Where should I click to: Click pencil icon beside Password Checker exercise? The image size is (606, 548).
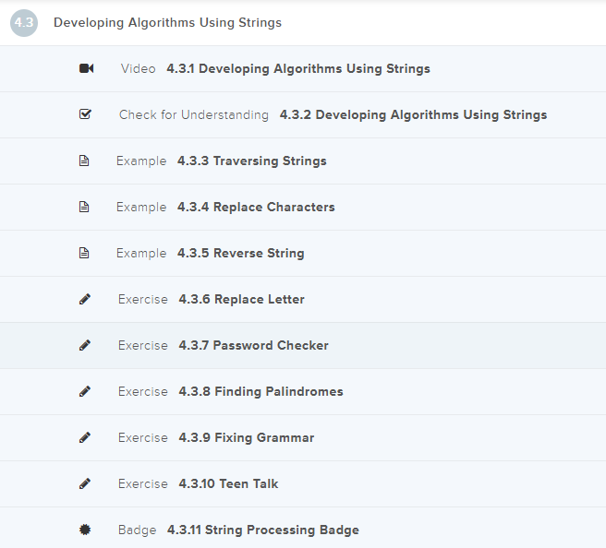[85, 345]
